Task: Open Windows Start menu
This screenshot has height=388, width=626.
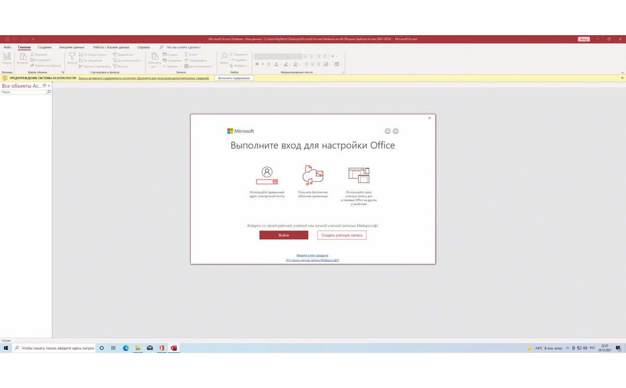Action: (x=6, y=348)
